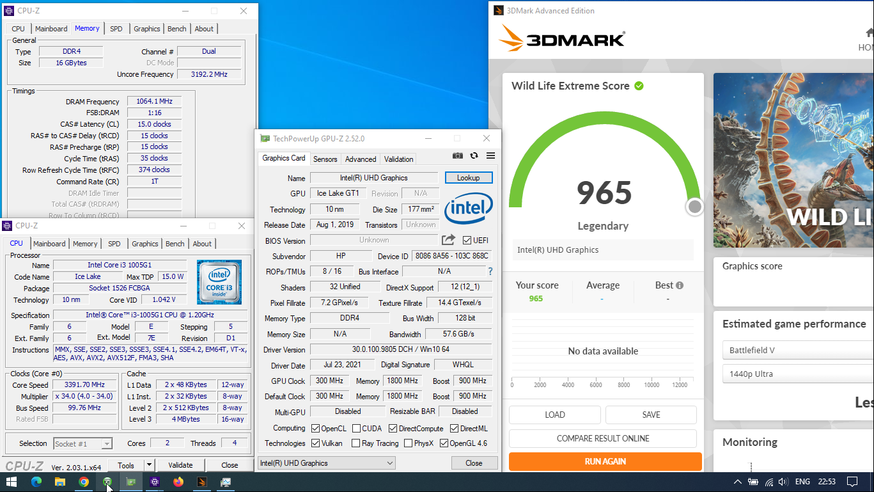Click the GPU-Z taskbar icon
The height and width of the screenshot is (492, 874).
point(131,482)
